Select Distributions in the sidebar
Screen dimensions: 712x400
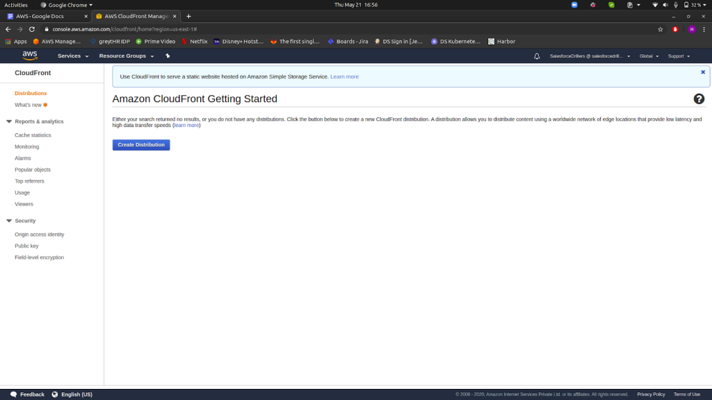tap(31, 94)
